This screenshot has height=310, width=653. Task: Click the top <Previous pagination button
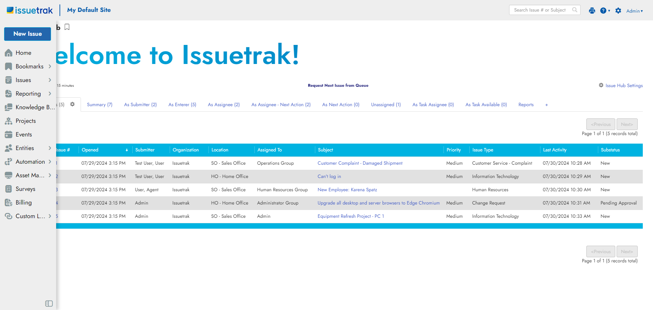[x=601, y=124]
